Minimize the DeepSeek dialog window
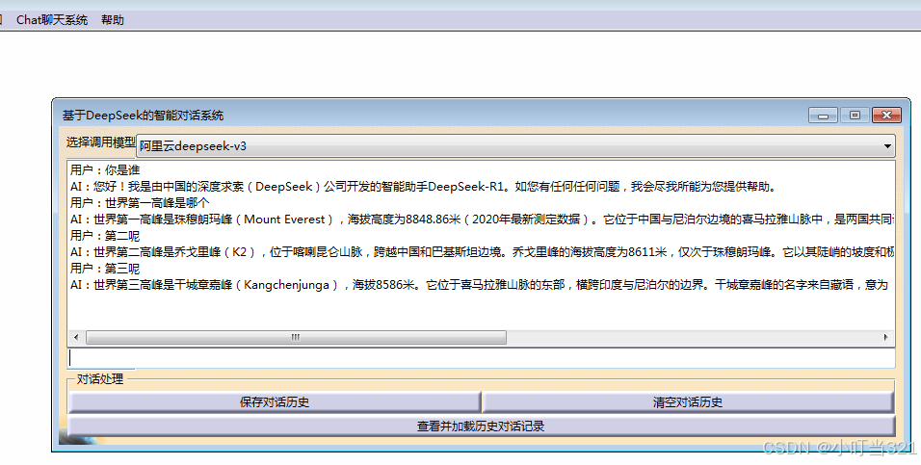This screenshot has width=921, height=465. coord(823,116)
